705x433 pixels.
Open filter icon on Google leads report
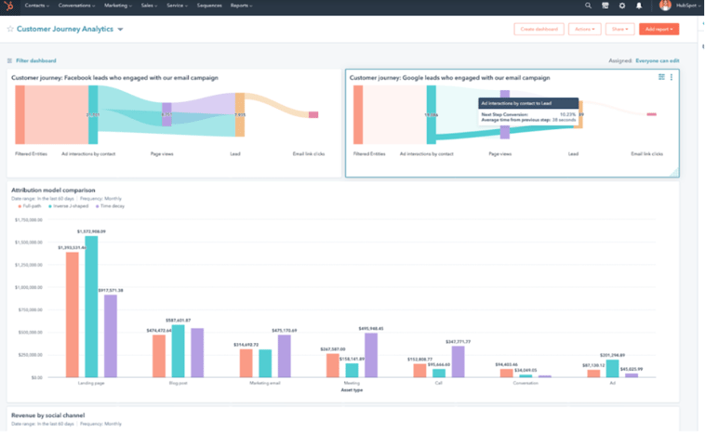(x=661, y=77)
